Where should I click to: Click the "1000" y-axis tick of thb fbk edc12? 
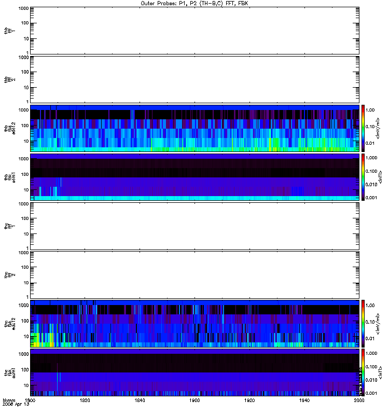click(x=23, y=110)
